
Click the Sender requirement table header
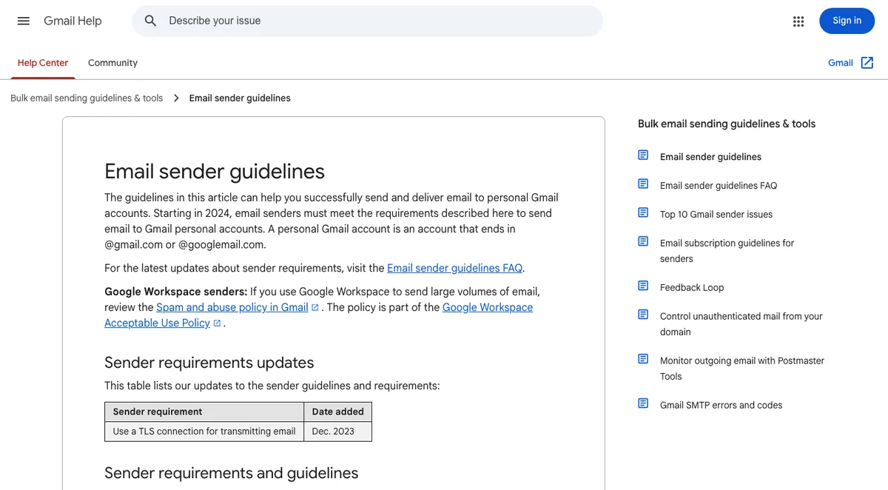click(204, 412)
